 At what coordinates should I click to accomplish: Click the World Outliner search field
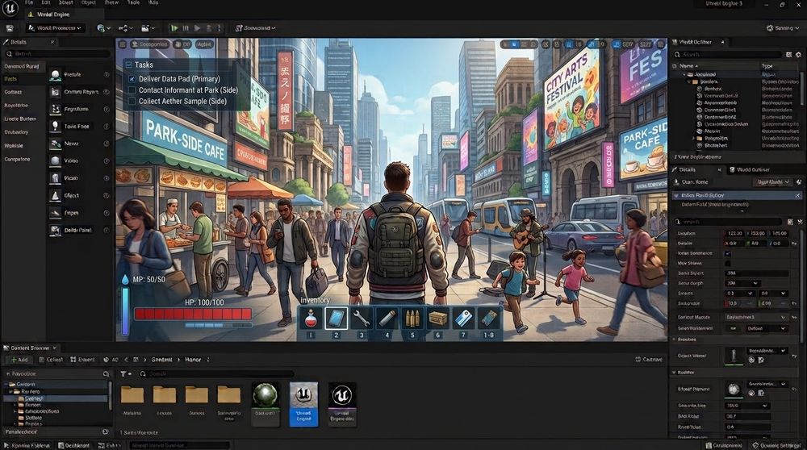coord(728,54)
